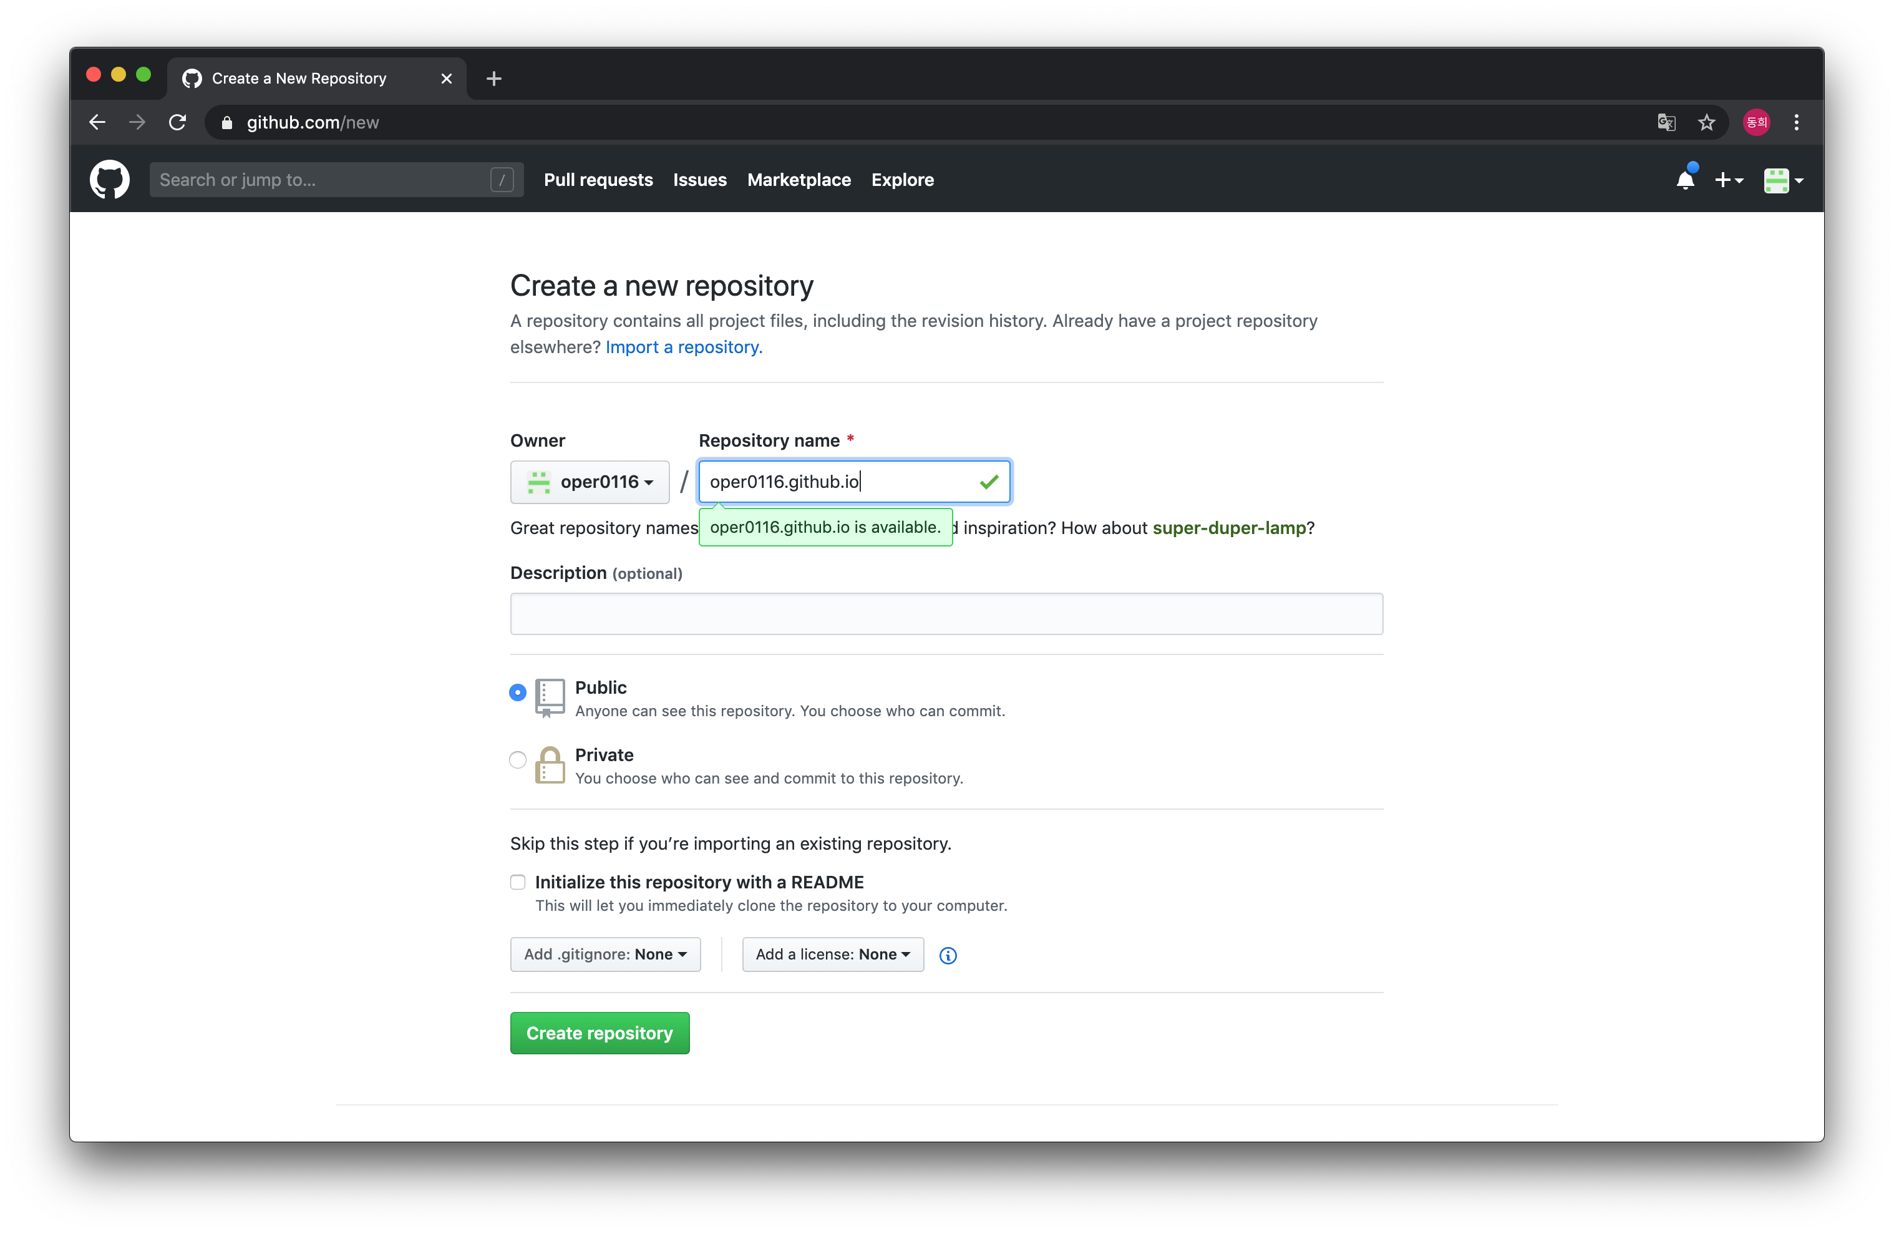Open the oper0116 Owner dropdown
The height and width of the screenshot is (1234, 1894).
590,482
